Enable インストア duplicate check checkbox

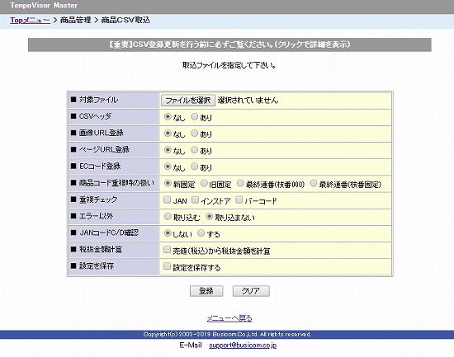(195, 200)
